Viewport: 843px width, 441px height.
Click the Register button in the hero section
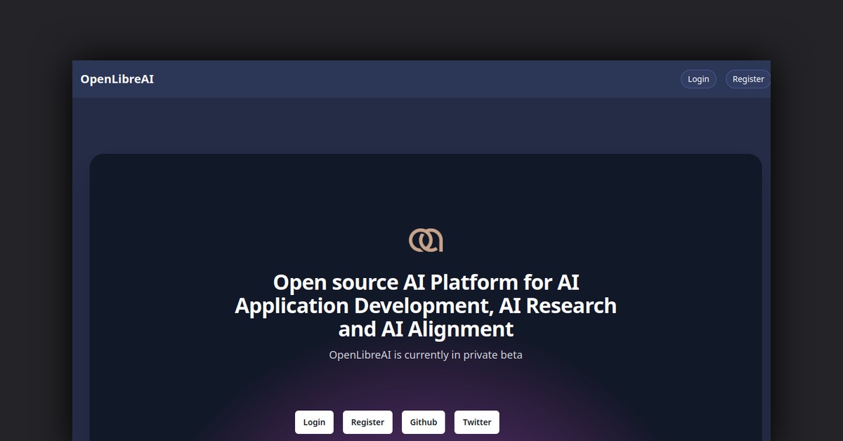pyautogui.click(x=367, y=422)
